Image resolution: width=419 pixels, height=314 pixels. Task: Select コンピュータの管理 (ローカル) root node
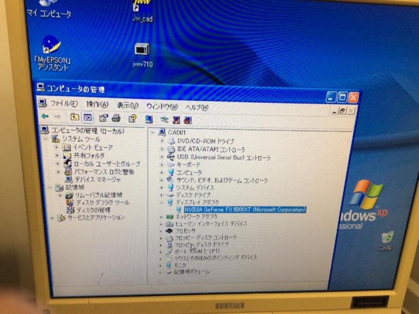pos(87,131)
